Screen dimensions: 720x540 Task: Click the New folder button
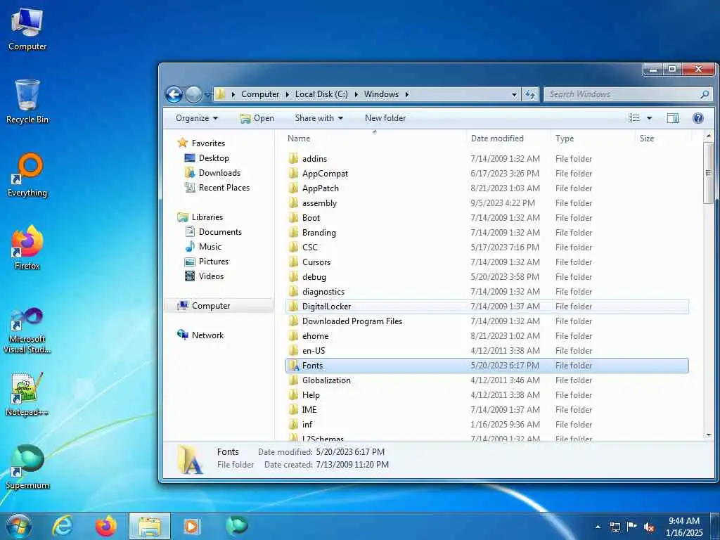tap(385, 118)
